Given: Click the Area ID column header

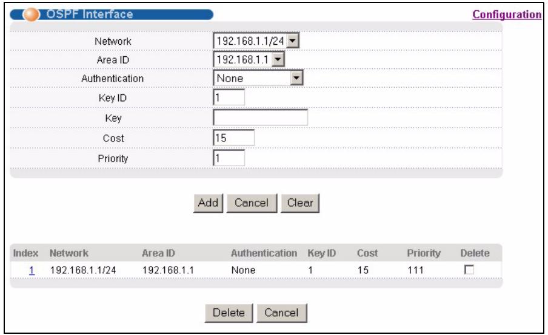Looking at the screenshot, I should pyautogui.click(x=158, y=253).
